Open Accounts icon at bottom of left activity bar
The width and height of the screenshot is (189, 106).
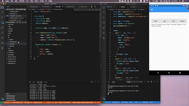coord(2,99)
